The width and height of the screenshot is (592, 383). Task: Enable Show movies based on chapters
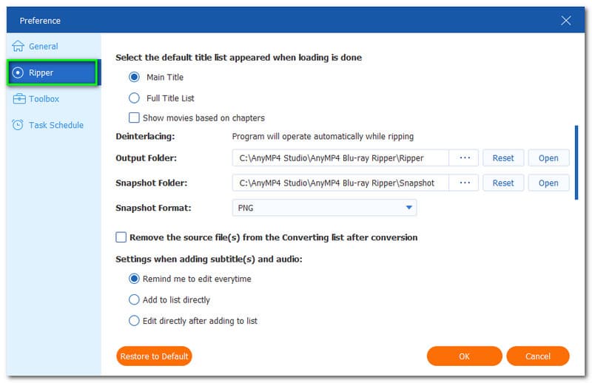[x=134, y=118]
